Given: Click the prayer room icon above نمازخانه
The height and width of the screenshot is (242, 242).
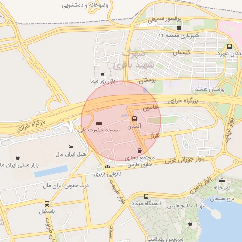Looking at the screenshot, I should pyautogui.click(x=222, y=180).
